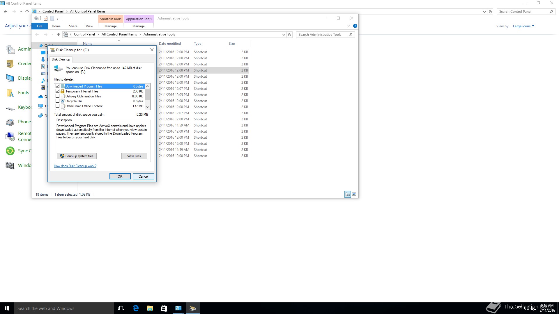The width and height of the screenshot is (559, 314).
Task: Refresh the Administrative Tools folder
Action: tap(290, 35)
